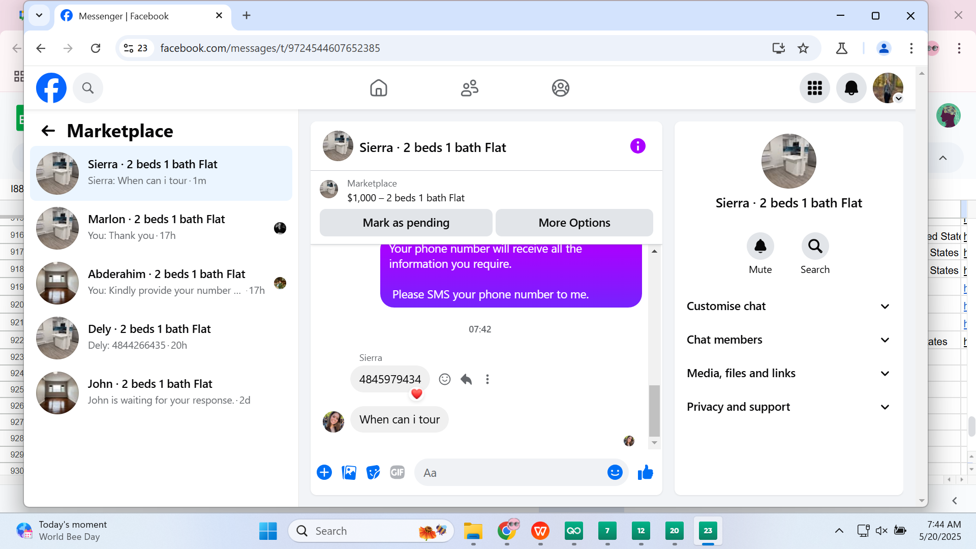Attach a photo with the image icon
The width and height of the screenshot is (976, 549).
coord(349,473)
